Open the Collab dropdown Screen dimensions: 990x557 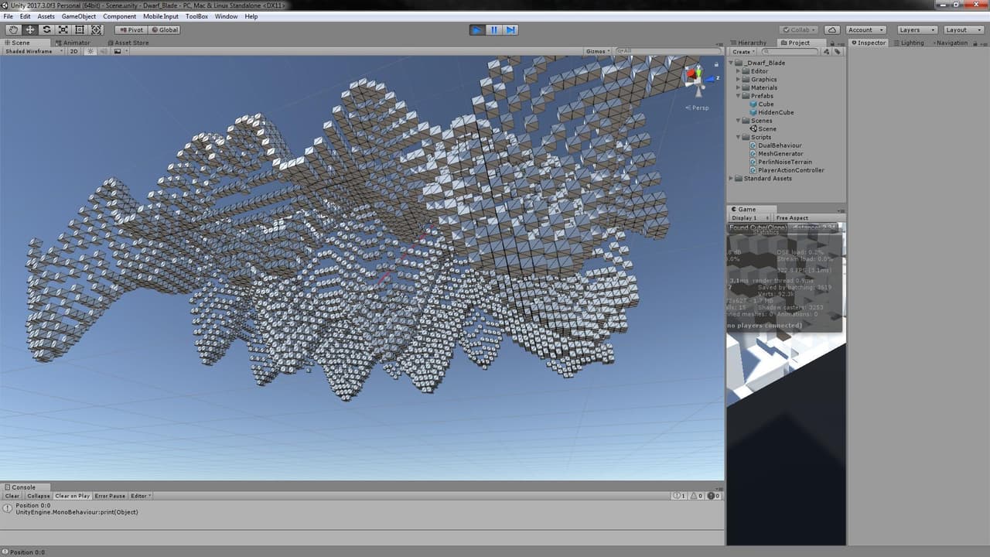[x=800, y=29]
